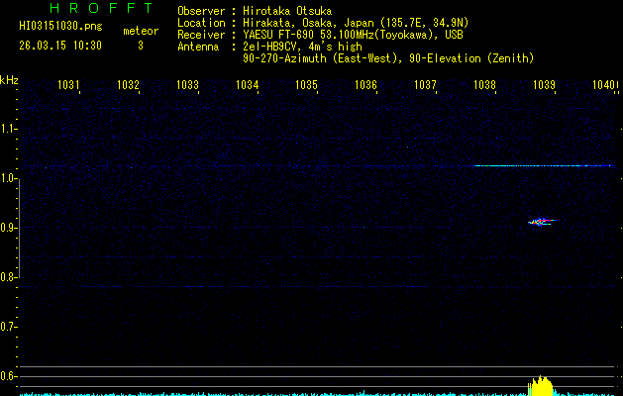
Task: Click the 1033 time axis label
Action: pyautogui.click(x=187, y=84)
